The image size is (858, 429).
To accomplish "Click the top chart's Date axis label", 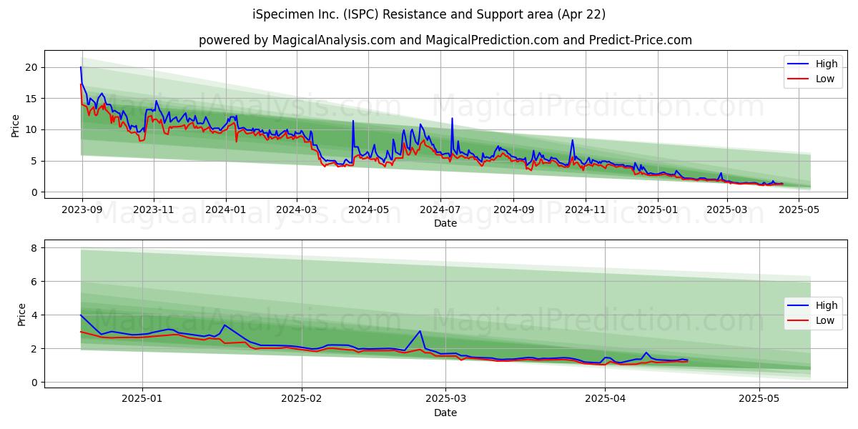I will tap(445, 223).
